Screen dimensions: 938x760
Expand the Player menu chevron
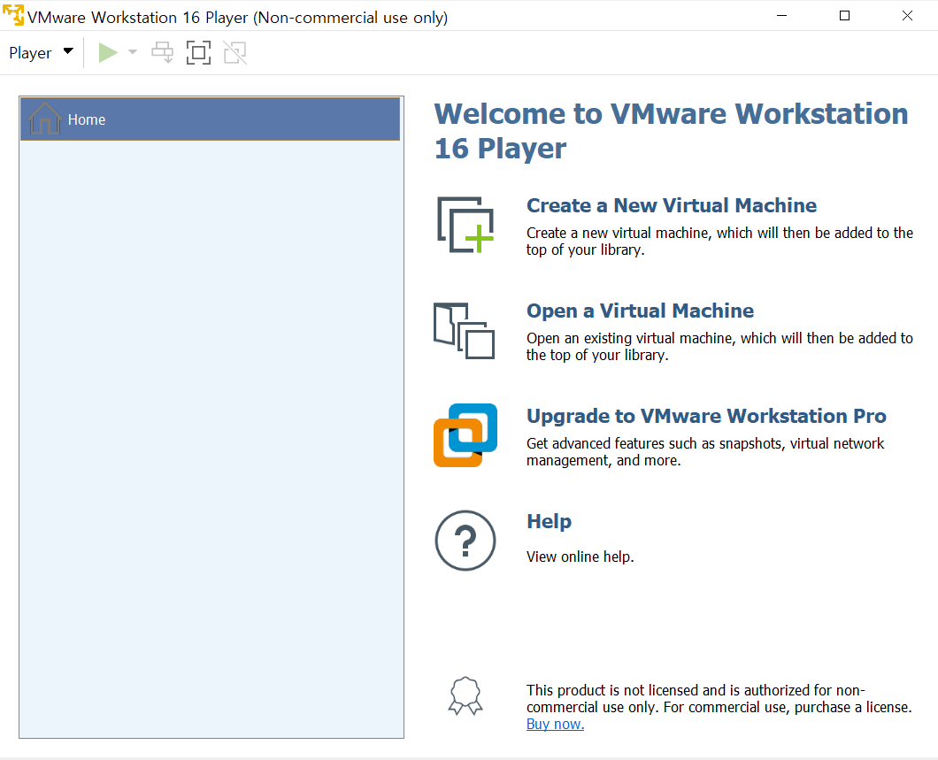[x=67, y=52]
